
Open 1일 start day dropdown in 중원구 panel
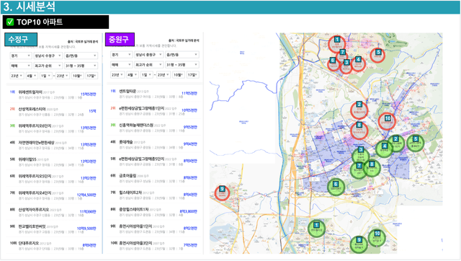pyautogui.click(x=146, y=75)
